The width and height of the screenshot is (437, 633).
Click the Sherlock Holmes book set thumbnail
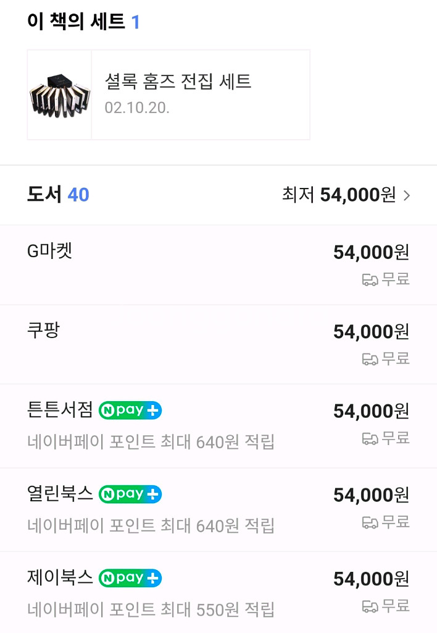(x=59, y=94)
